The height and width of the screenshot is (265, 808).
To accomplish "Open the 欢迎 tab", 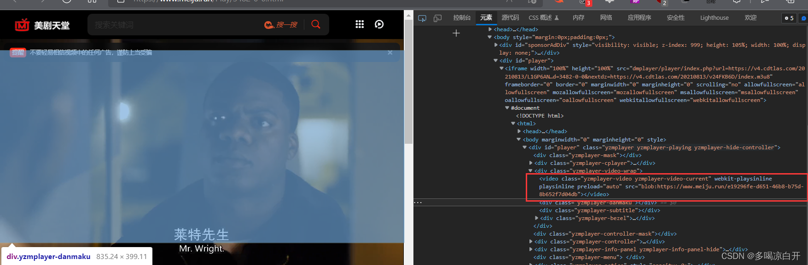I will [751, 18].
